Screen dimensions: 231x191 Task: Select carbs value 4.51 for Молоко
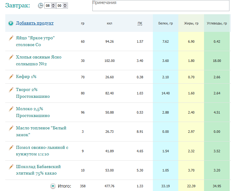[x=217, y=112]
